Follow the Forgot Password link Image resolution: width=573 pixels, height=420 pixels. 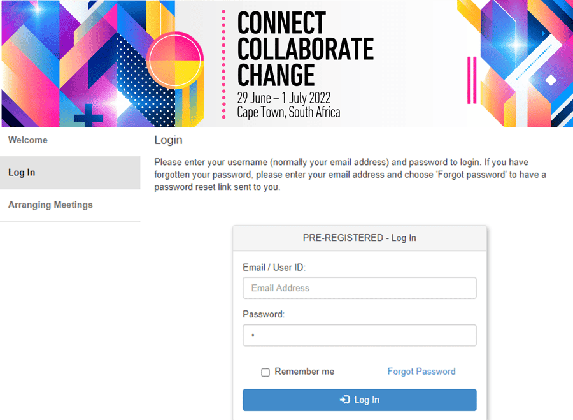pyautogui.click(x=421, y=372)
